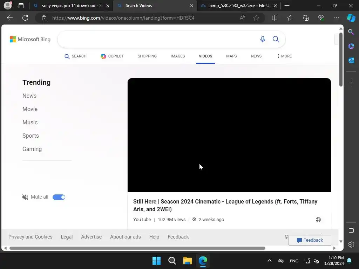
Task: Open the notification bell in system tray
Action: click(x=350, y=261)
